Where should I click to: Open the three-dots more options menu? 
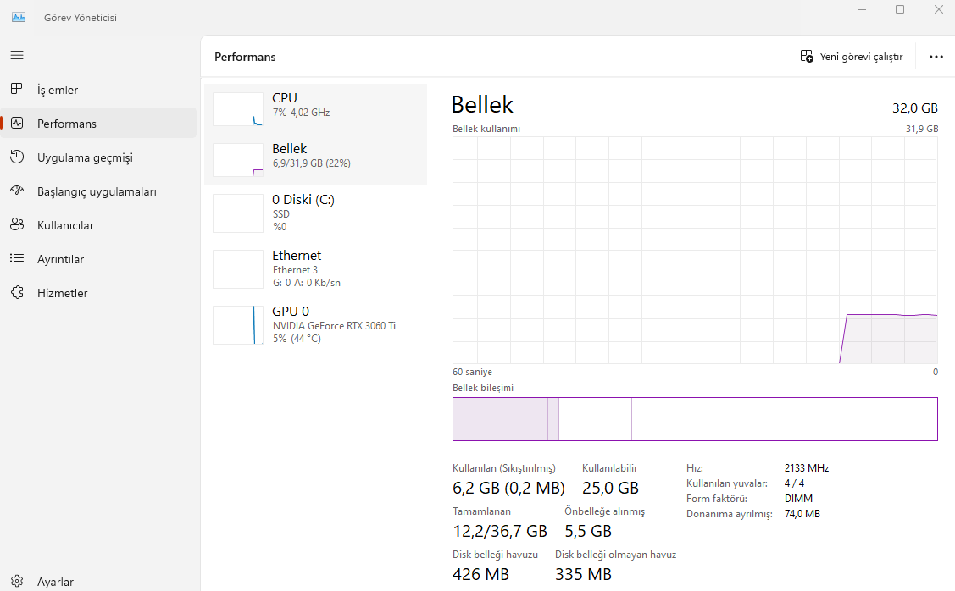point(936,57)
